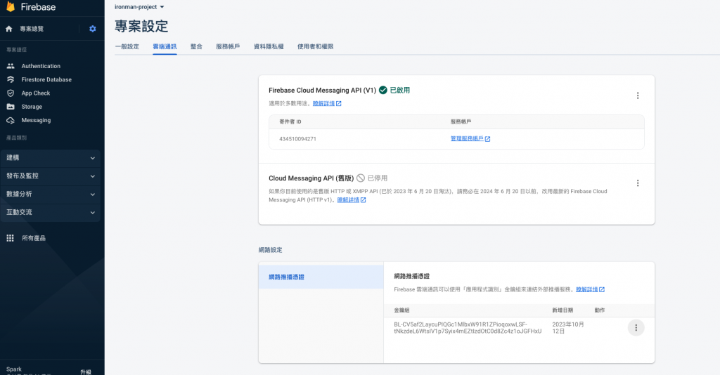720x375 pixels.
Task: Click the Firebase flame logo
Action: click(x=10, y=6)
